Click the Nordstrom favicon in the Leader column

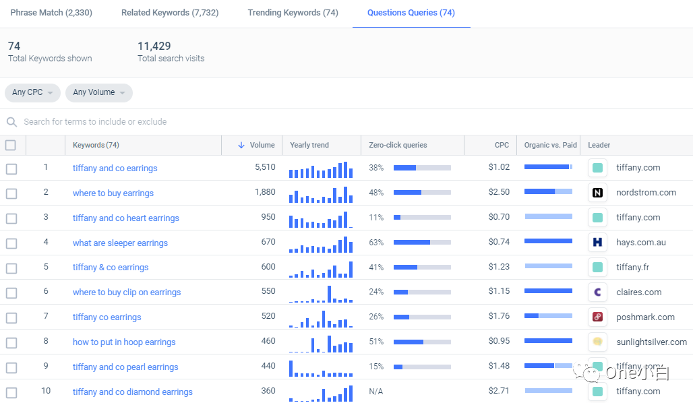pos(597,192)
